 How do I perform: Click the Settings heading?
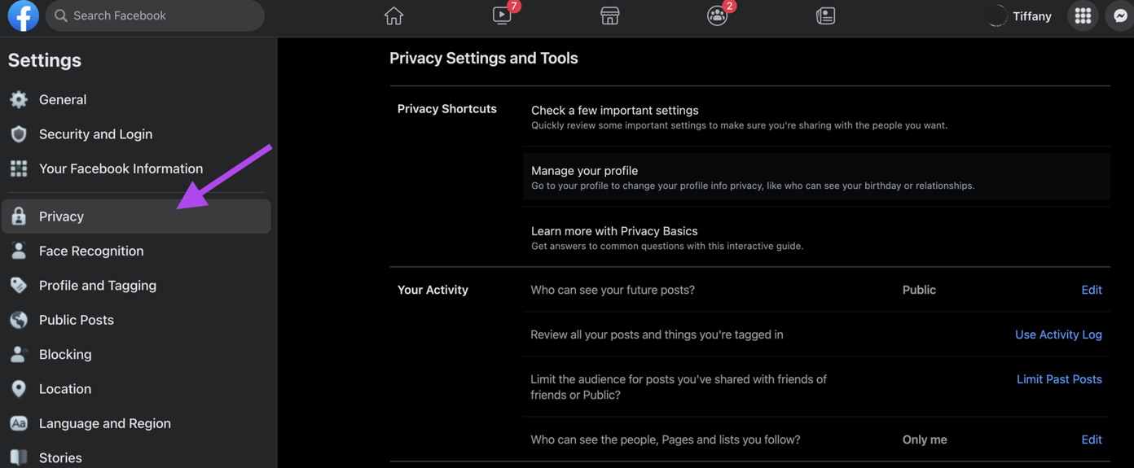[45, 60]
